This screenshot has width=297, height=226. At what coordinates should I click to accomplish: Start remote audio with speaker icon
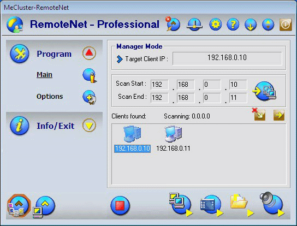click(272, 204)
